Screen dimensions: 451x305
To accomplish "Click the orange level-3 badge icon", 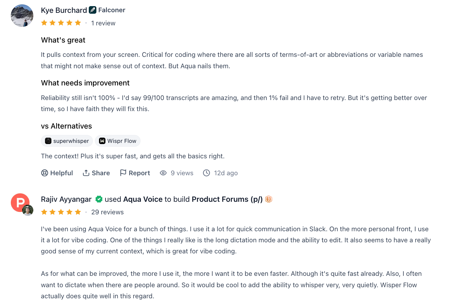I will 269,199.
